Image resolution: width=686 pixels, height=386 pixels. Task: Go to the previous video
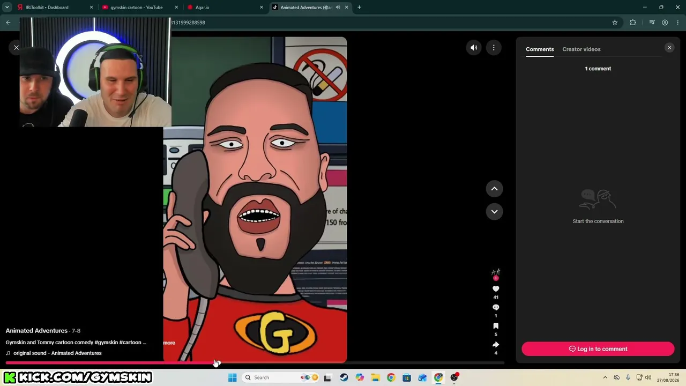[x=494, y=189]
